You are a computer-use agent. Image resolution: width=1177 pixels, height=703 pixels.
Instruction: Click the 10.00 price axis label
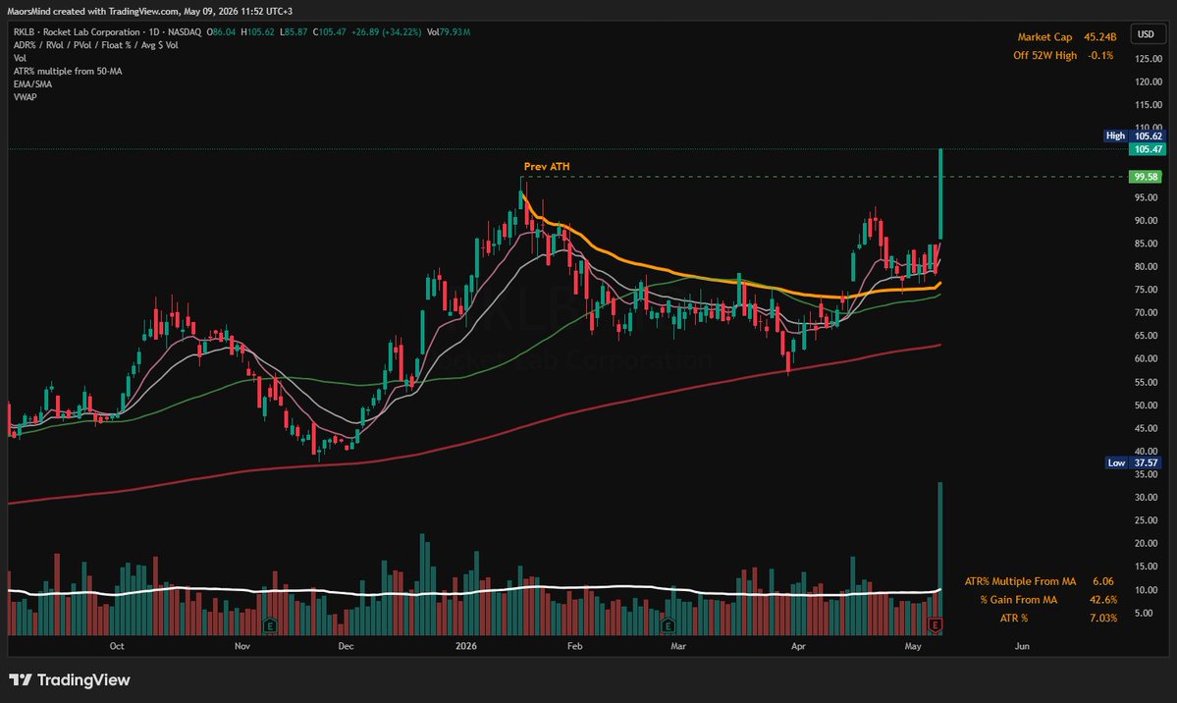pyautogui.click(x=1146, y=590)
